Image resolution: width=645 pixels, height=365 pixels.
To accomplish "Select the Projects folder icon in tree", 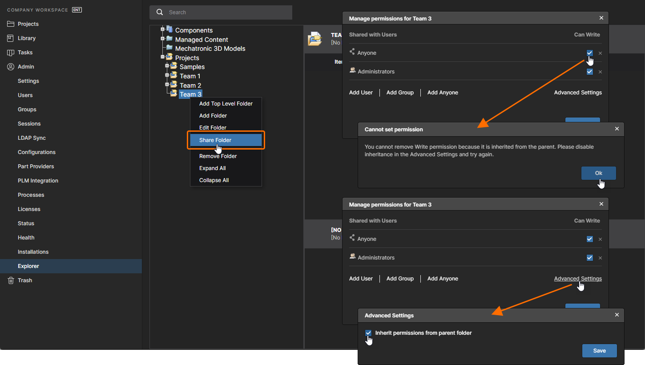I will click(x=169, y=57).
